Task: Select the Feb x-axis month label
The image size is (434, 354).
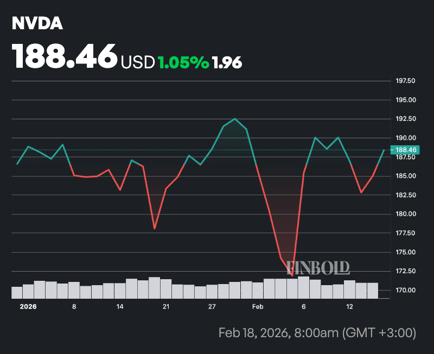Action: tap(258, 306)
